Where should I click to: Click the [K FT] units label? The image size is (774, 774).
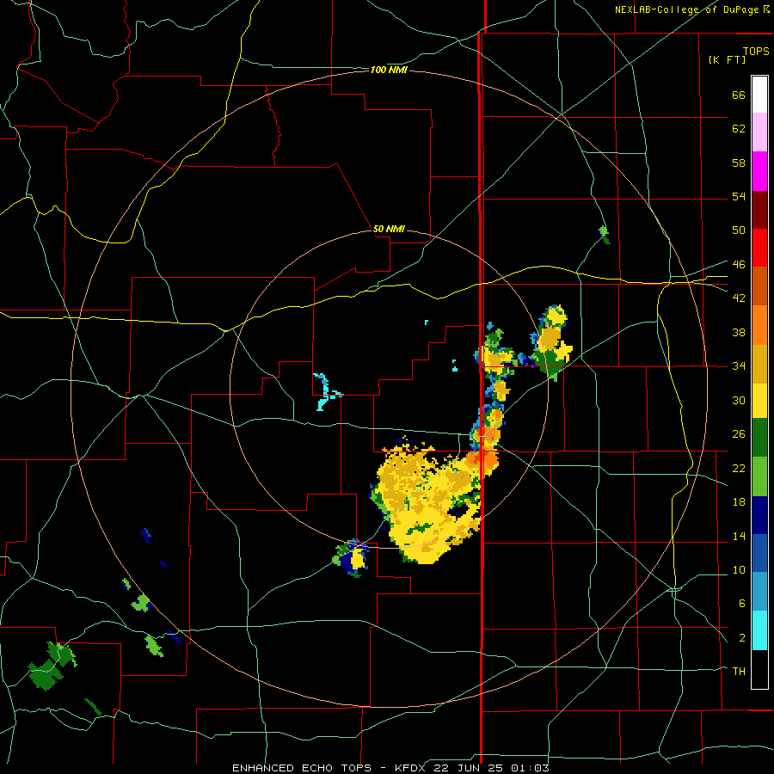[727, 60]
